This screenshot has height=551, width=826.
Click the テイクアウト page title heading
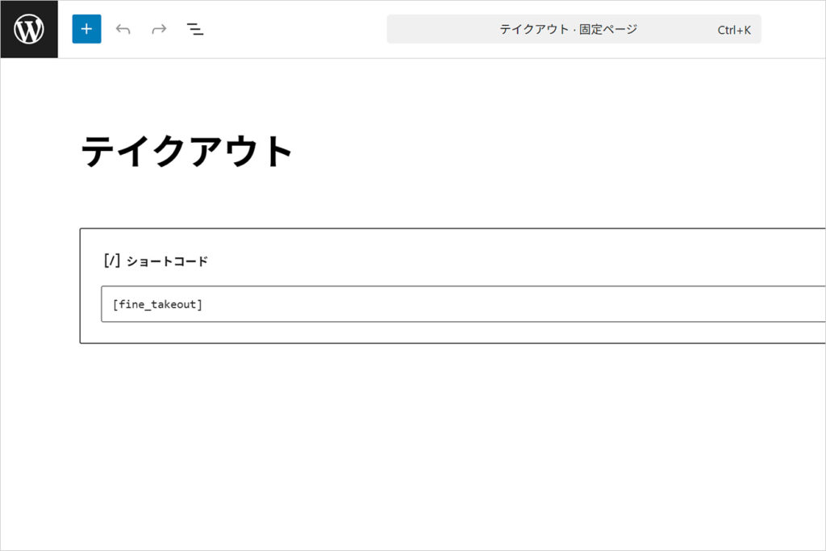click(187, 151)
